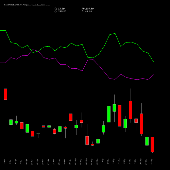
Task: Select the red candlestick above 17 Apr
Action: pos(22,126)
